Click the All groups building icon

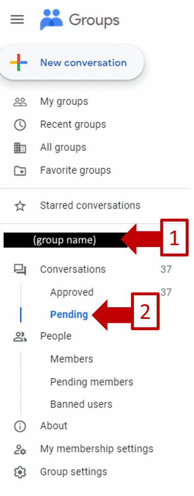coord(20,148)
